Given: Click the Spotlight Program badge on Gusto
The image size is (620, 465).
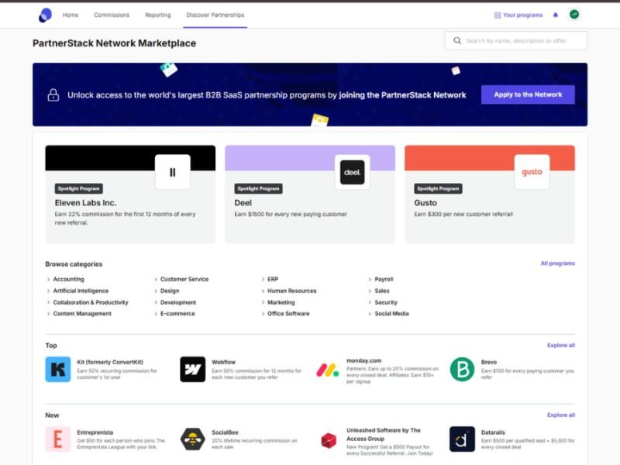Looking at the screenshot, I should point(438,188).
